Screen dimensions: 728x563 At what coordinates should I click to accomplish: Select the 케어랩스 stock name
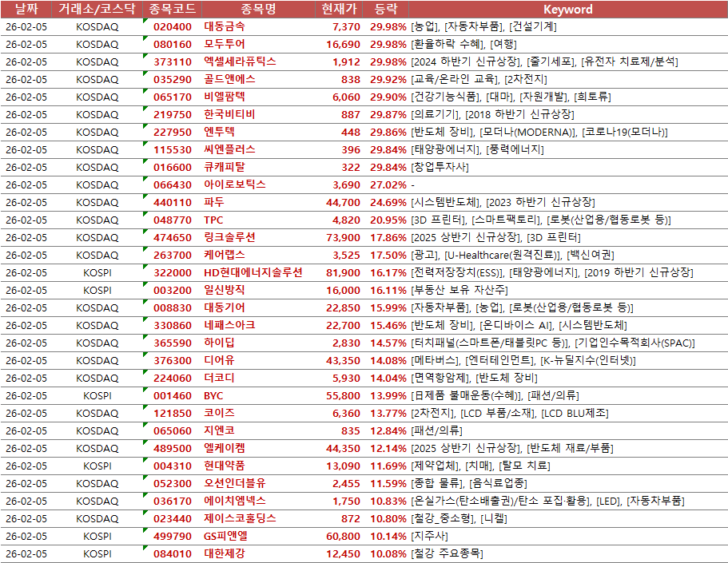(x=225, y=256)
